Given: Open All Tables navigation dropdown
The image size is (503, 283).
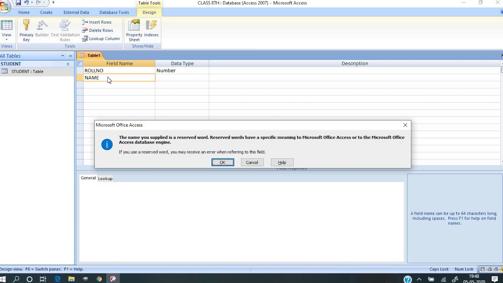Looking at the screenshot, I should (x=62, y=56).
